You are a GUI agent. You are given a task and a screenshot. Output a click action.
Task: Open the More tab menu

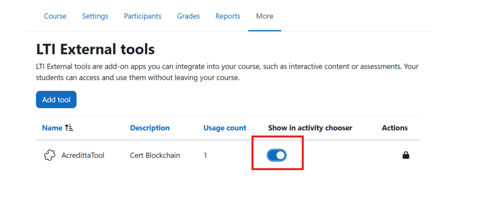click(x=264, y=16)
